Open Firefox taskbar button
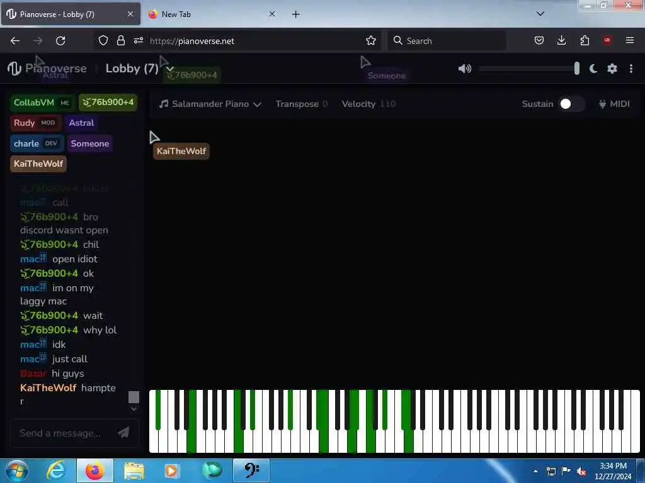The height and width of the screenshot is (483, 645). pyautogui.click(x=94, y=470)
